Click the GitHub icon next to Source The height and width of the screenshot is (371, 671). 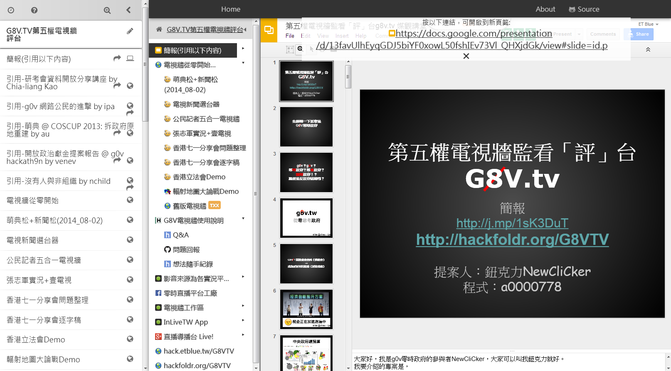coord(572,9)
